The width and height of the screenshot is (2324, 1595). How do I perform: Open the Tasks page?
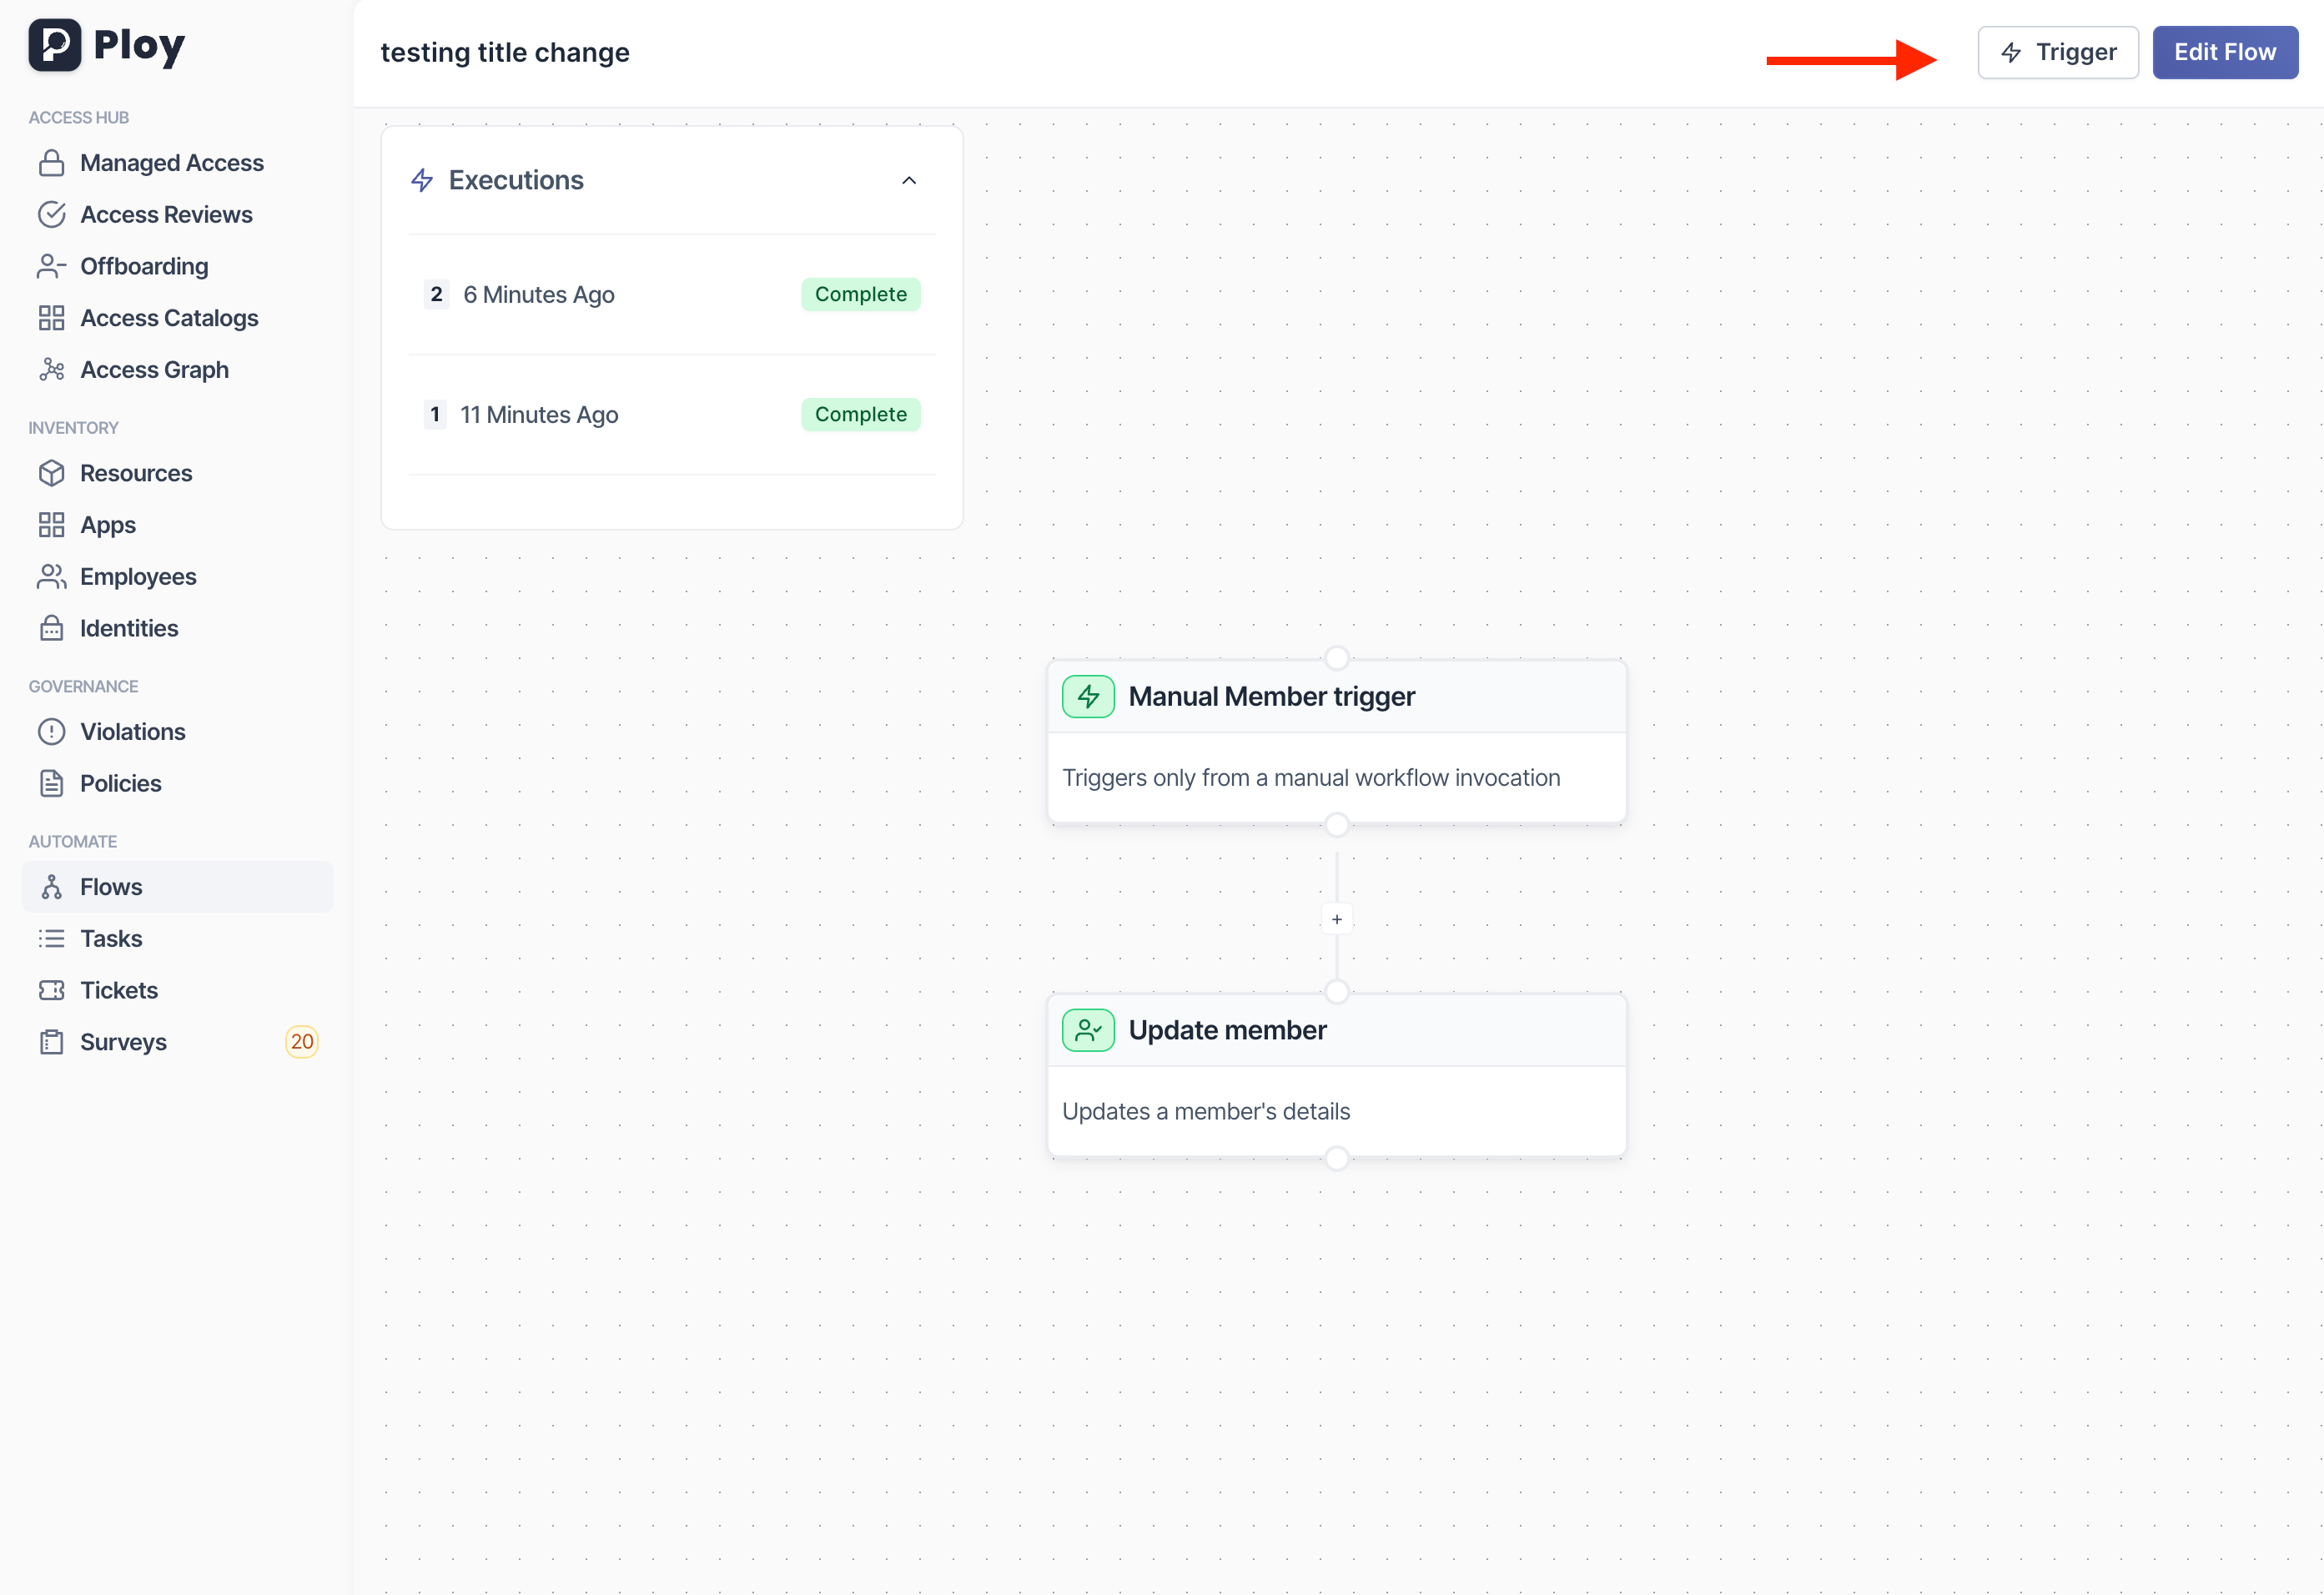[x=177, y=939]
